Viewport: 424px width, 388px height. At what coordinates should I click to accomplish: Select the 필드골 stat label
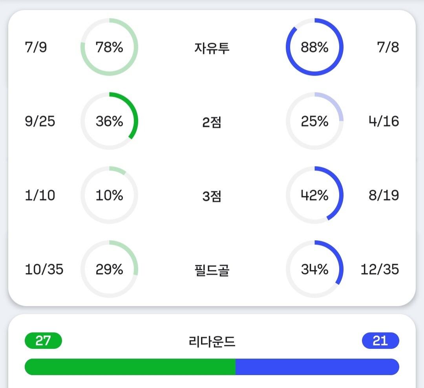click(212, 270)
